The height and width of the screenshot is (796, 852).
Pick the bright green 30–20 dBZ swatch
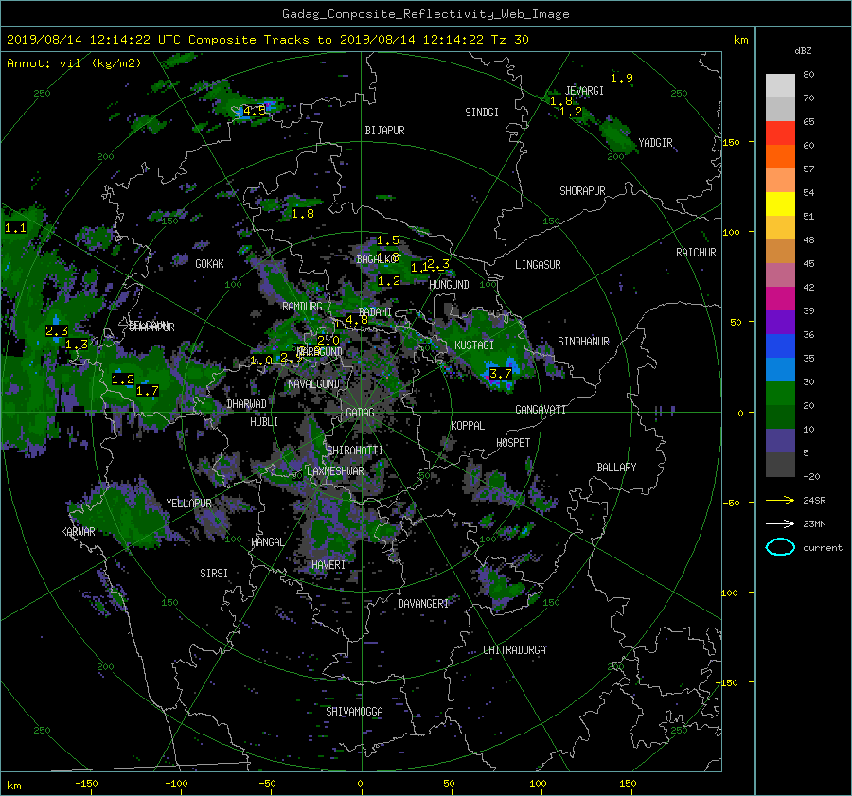780,394
